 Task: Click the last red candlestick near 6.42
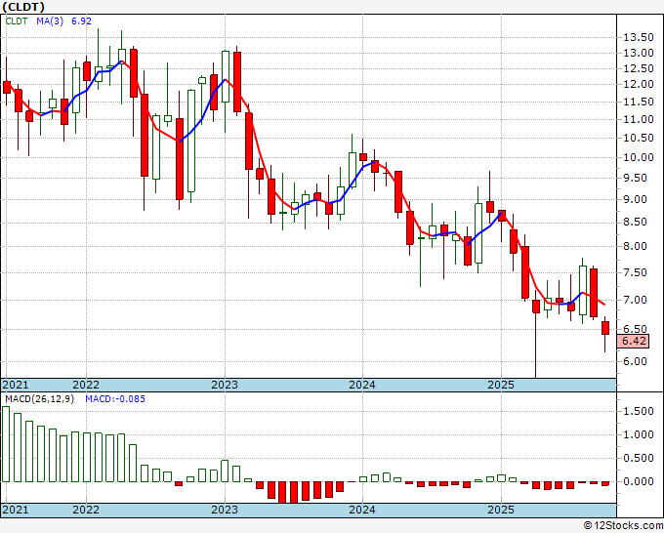coord(605,328)
